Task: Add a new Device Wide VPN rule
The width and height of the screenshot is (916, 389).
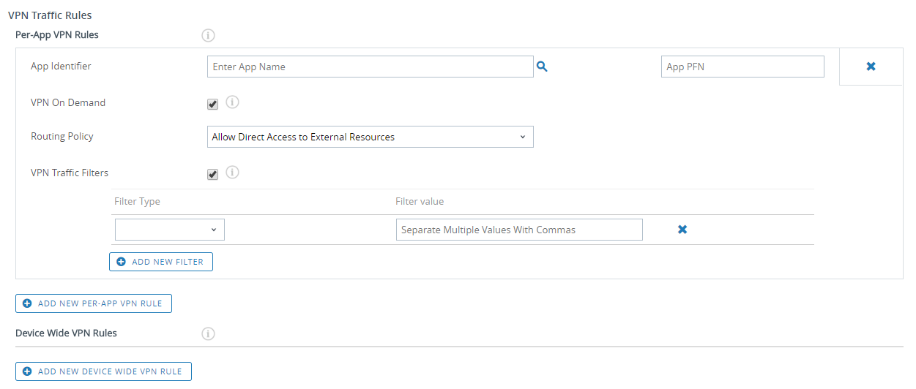Action: click(103, 371)
